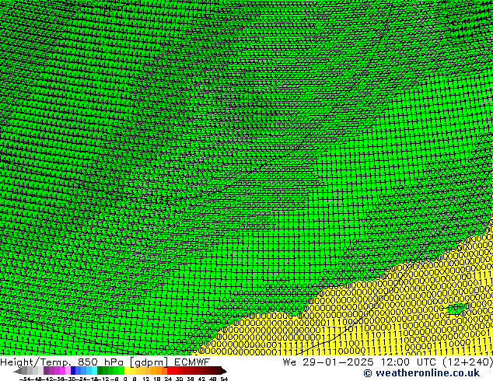
Task: Click the 'Height/Temp. 850 hPa [gdpm] ECMWF' title
Action: [105, 362]
